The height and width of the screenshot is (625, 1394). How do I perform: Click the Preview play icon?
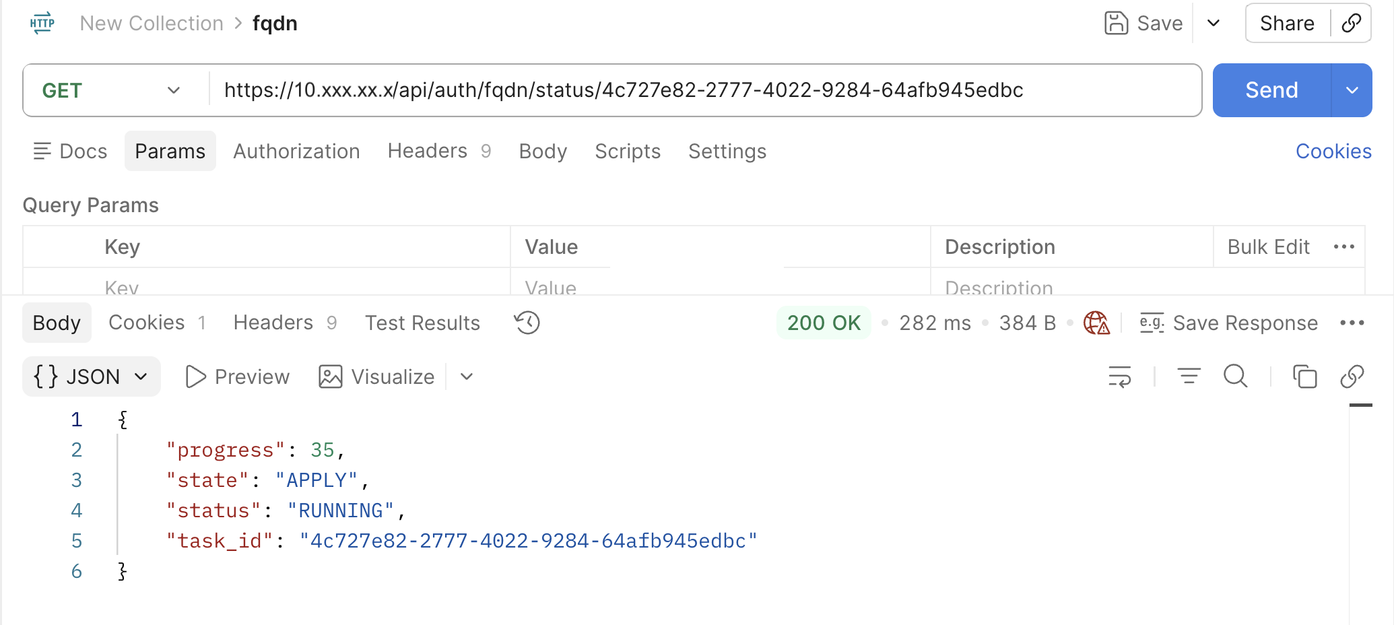[195, 376]
